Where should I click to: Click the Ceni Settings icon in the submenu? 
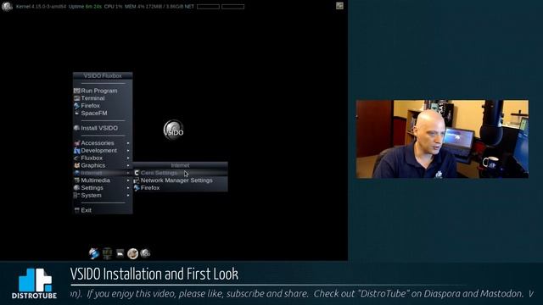[137, 173]
